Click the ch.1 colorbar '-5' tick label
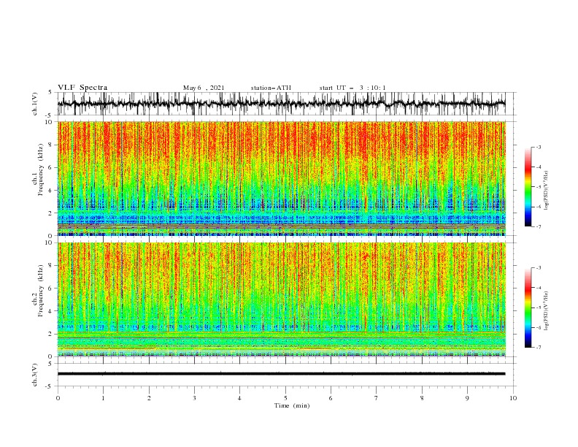The image size is (578, 447). (x=538, y=187)
